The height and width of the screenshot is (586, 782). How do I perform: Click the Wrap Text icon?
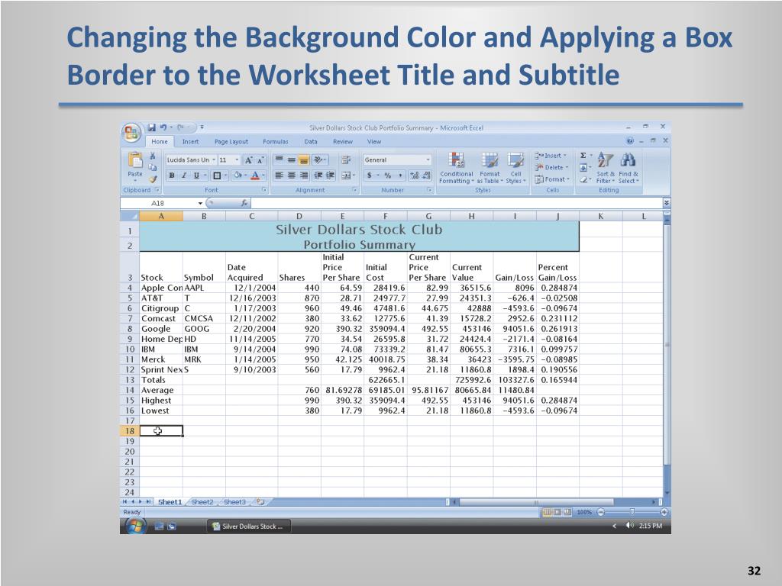pos(346,160)
